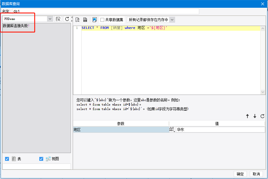The width and height of the screenshot is (268, 179).
Task: Refresh the parameter list
Action: 262,116
